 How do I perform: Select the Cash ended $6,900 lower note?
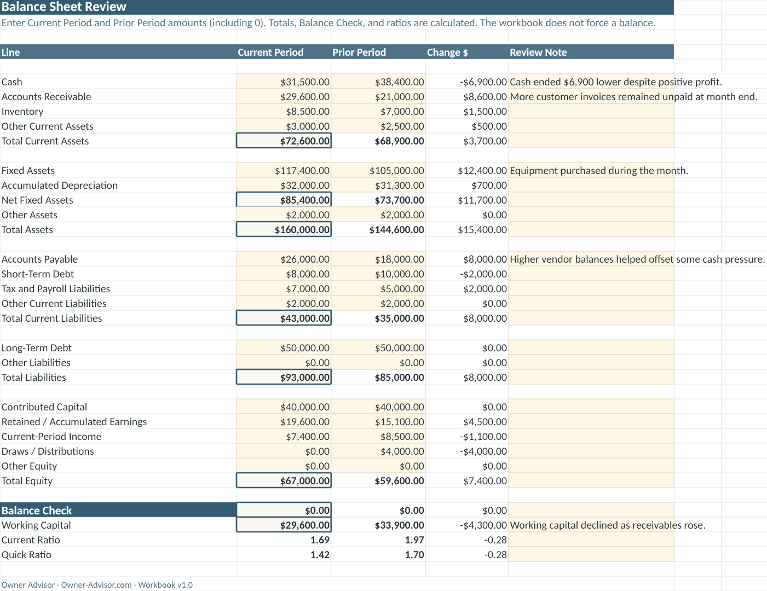(616, 82)
